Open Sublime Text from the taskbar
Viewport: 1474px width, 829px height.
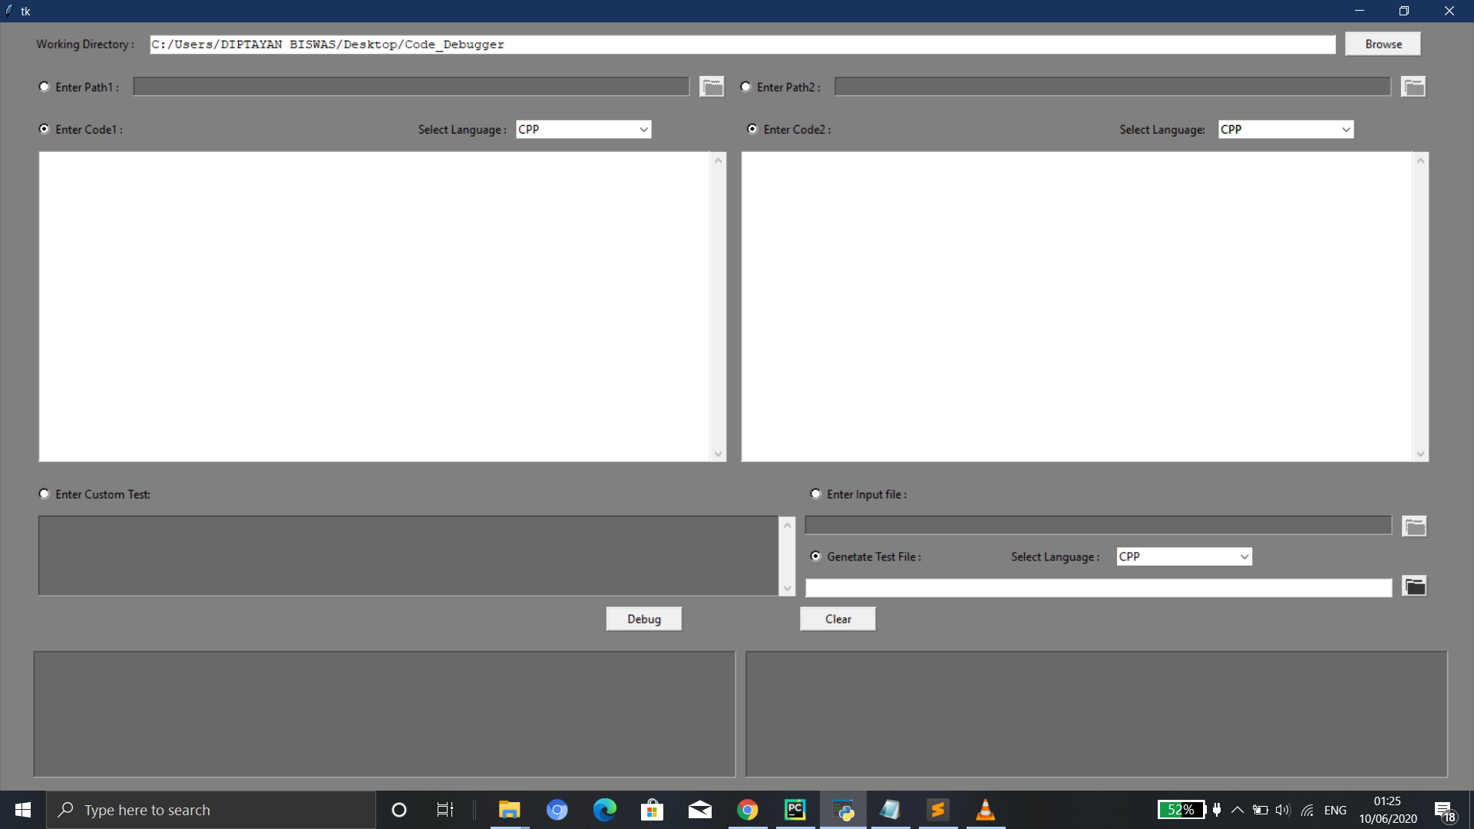click(x=937, y=810)
